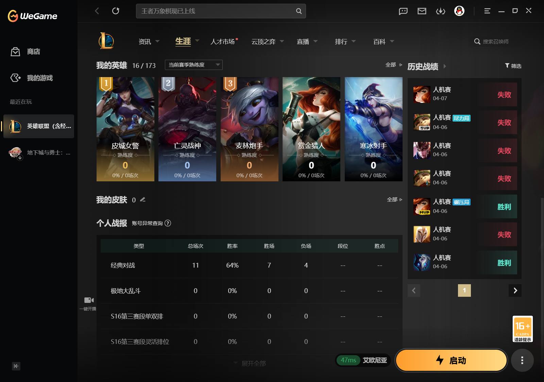Select Dungeon & Fighter (地下城与勇士) in recent games
This screenshot has height=382, width=544.
coord(39,153)
